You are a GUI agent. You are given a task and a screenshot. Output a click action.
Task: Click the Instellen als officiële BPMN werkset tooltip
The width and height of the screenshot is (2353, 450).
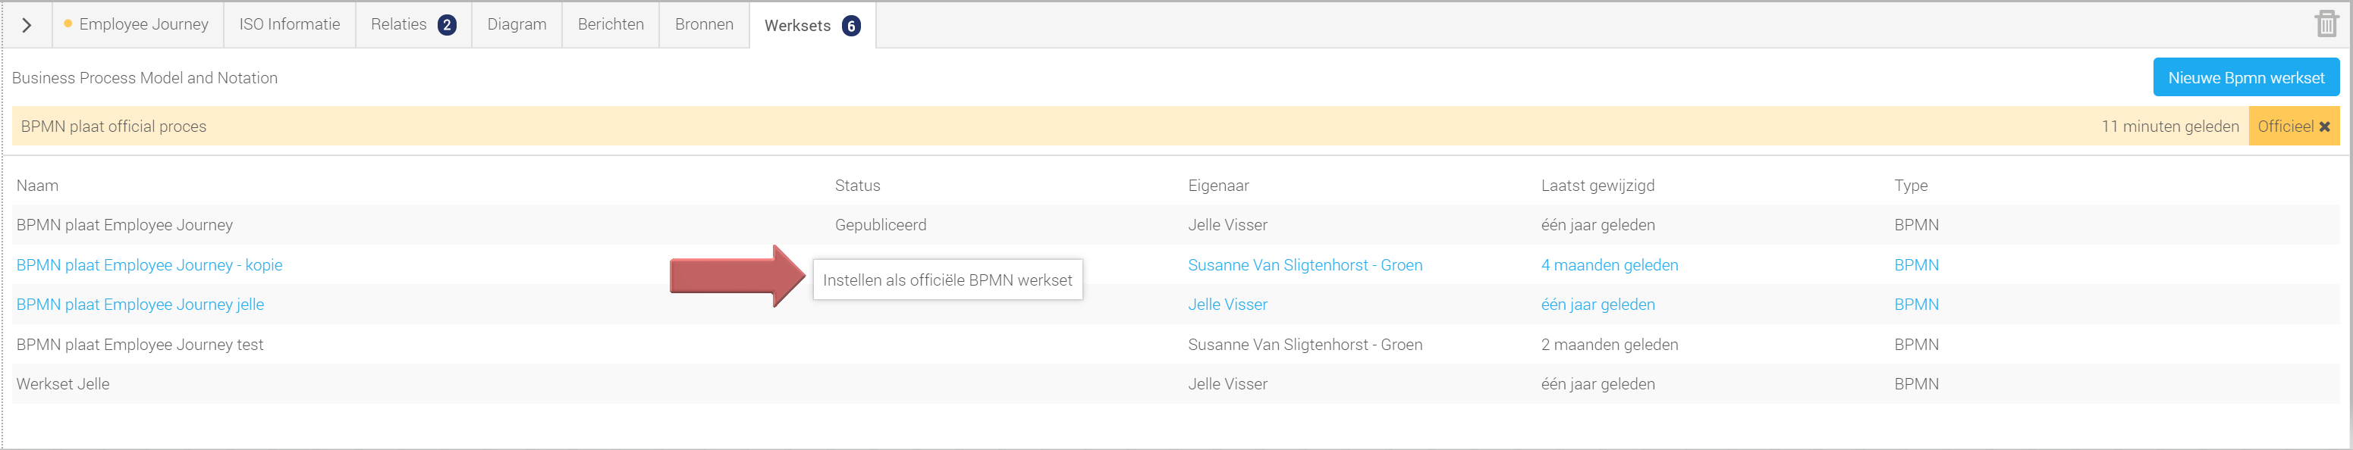pos(947,280)
